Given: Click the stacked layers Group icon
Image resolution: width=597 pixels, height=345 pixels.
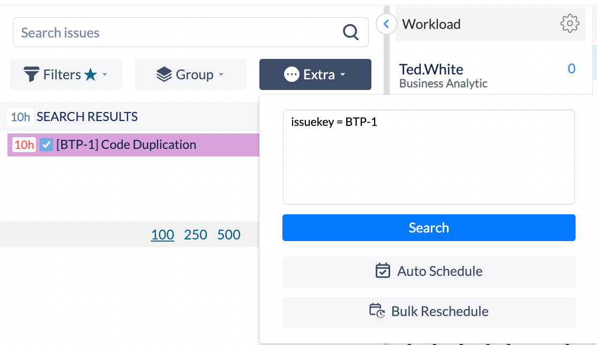Looking at the screenshot, I should point(164,74).
